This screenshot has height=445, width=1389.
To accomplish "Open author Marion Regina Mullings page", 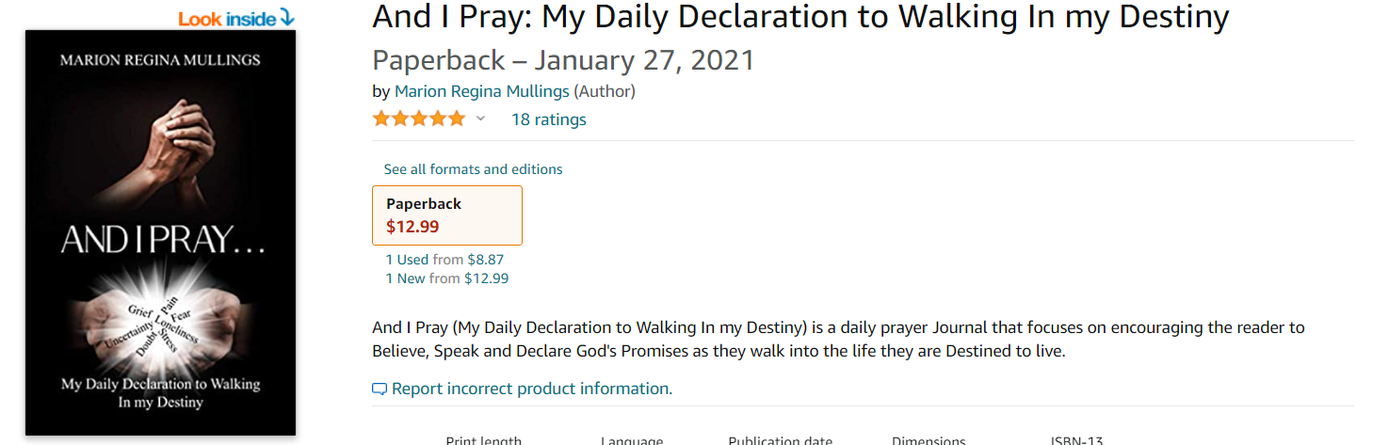I will [x=482, y=91].
